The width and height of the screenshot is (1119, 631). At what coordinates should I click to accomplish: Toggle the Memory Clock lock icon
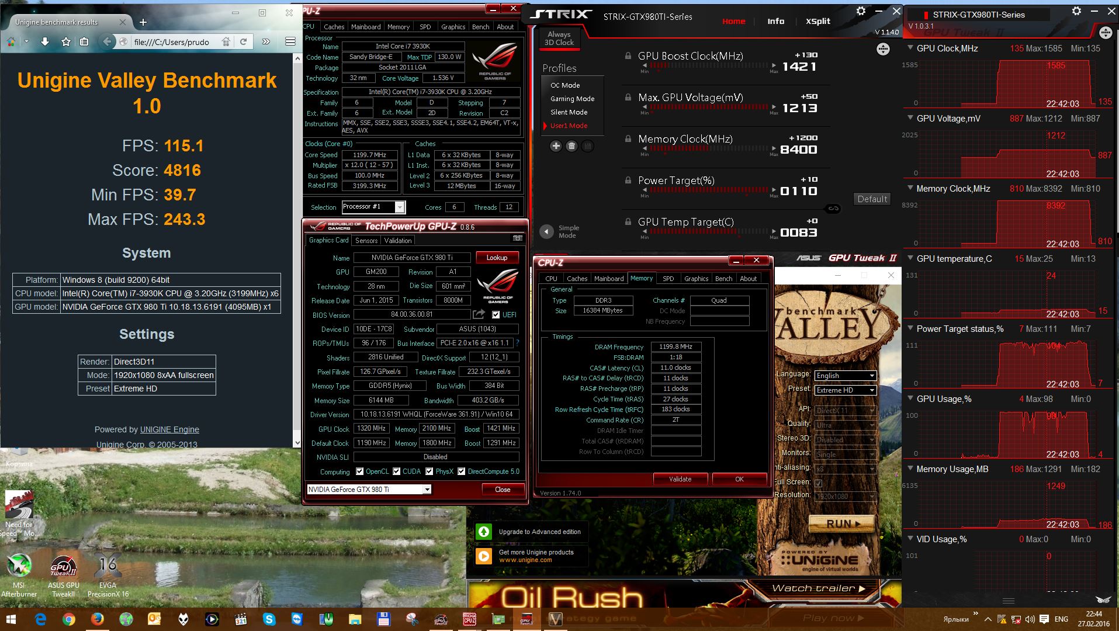pyautogui.click(x=628, y=139)
